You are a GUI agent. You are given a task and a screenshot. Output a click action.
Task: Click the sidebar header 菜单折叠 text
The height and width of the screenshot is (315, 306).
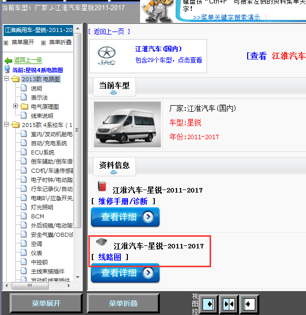point(60,42)
